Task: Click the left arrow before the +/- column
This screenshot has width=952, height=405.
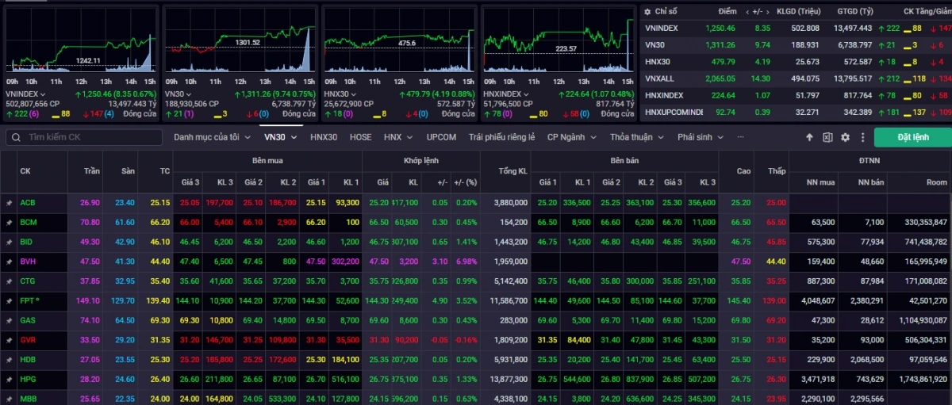Action: [x=749, y=12]
